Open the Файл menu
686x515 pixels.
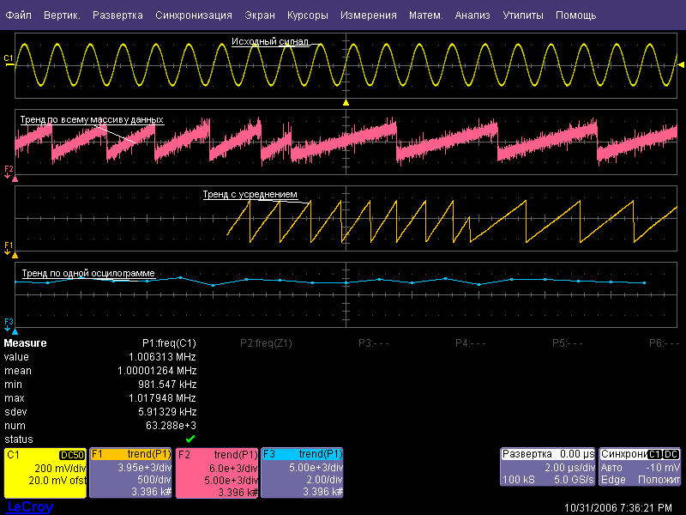click(17, 15)
